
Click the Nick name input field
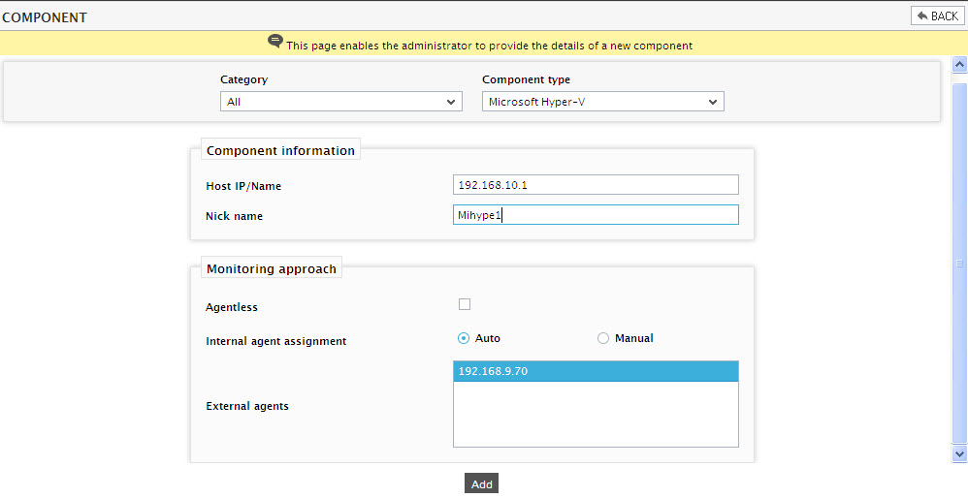[596, 214]
